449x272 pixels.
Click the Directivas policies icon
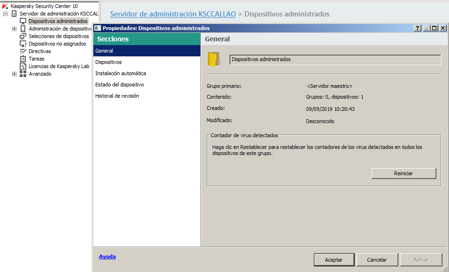(x=23, y=51)
